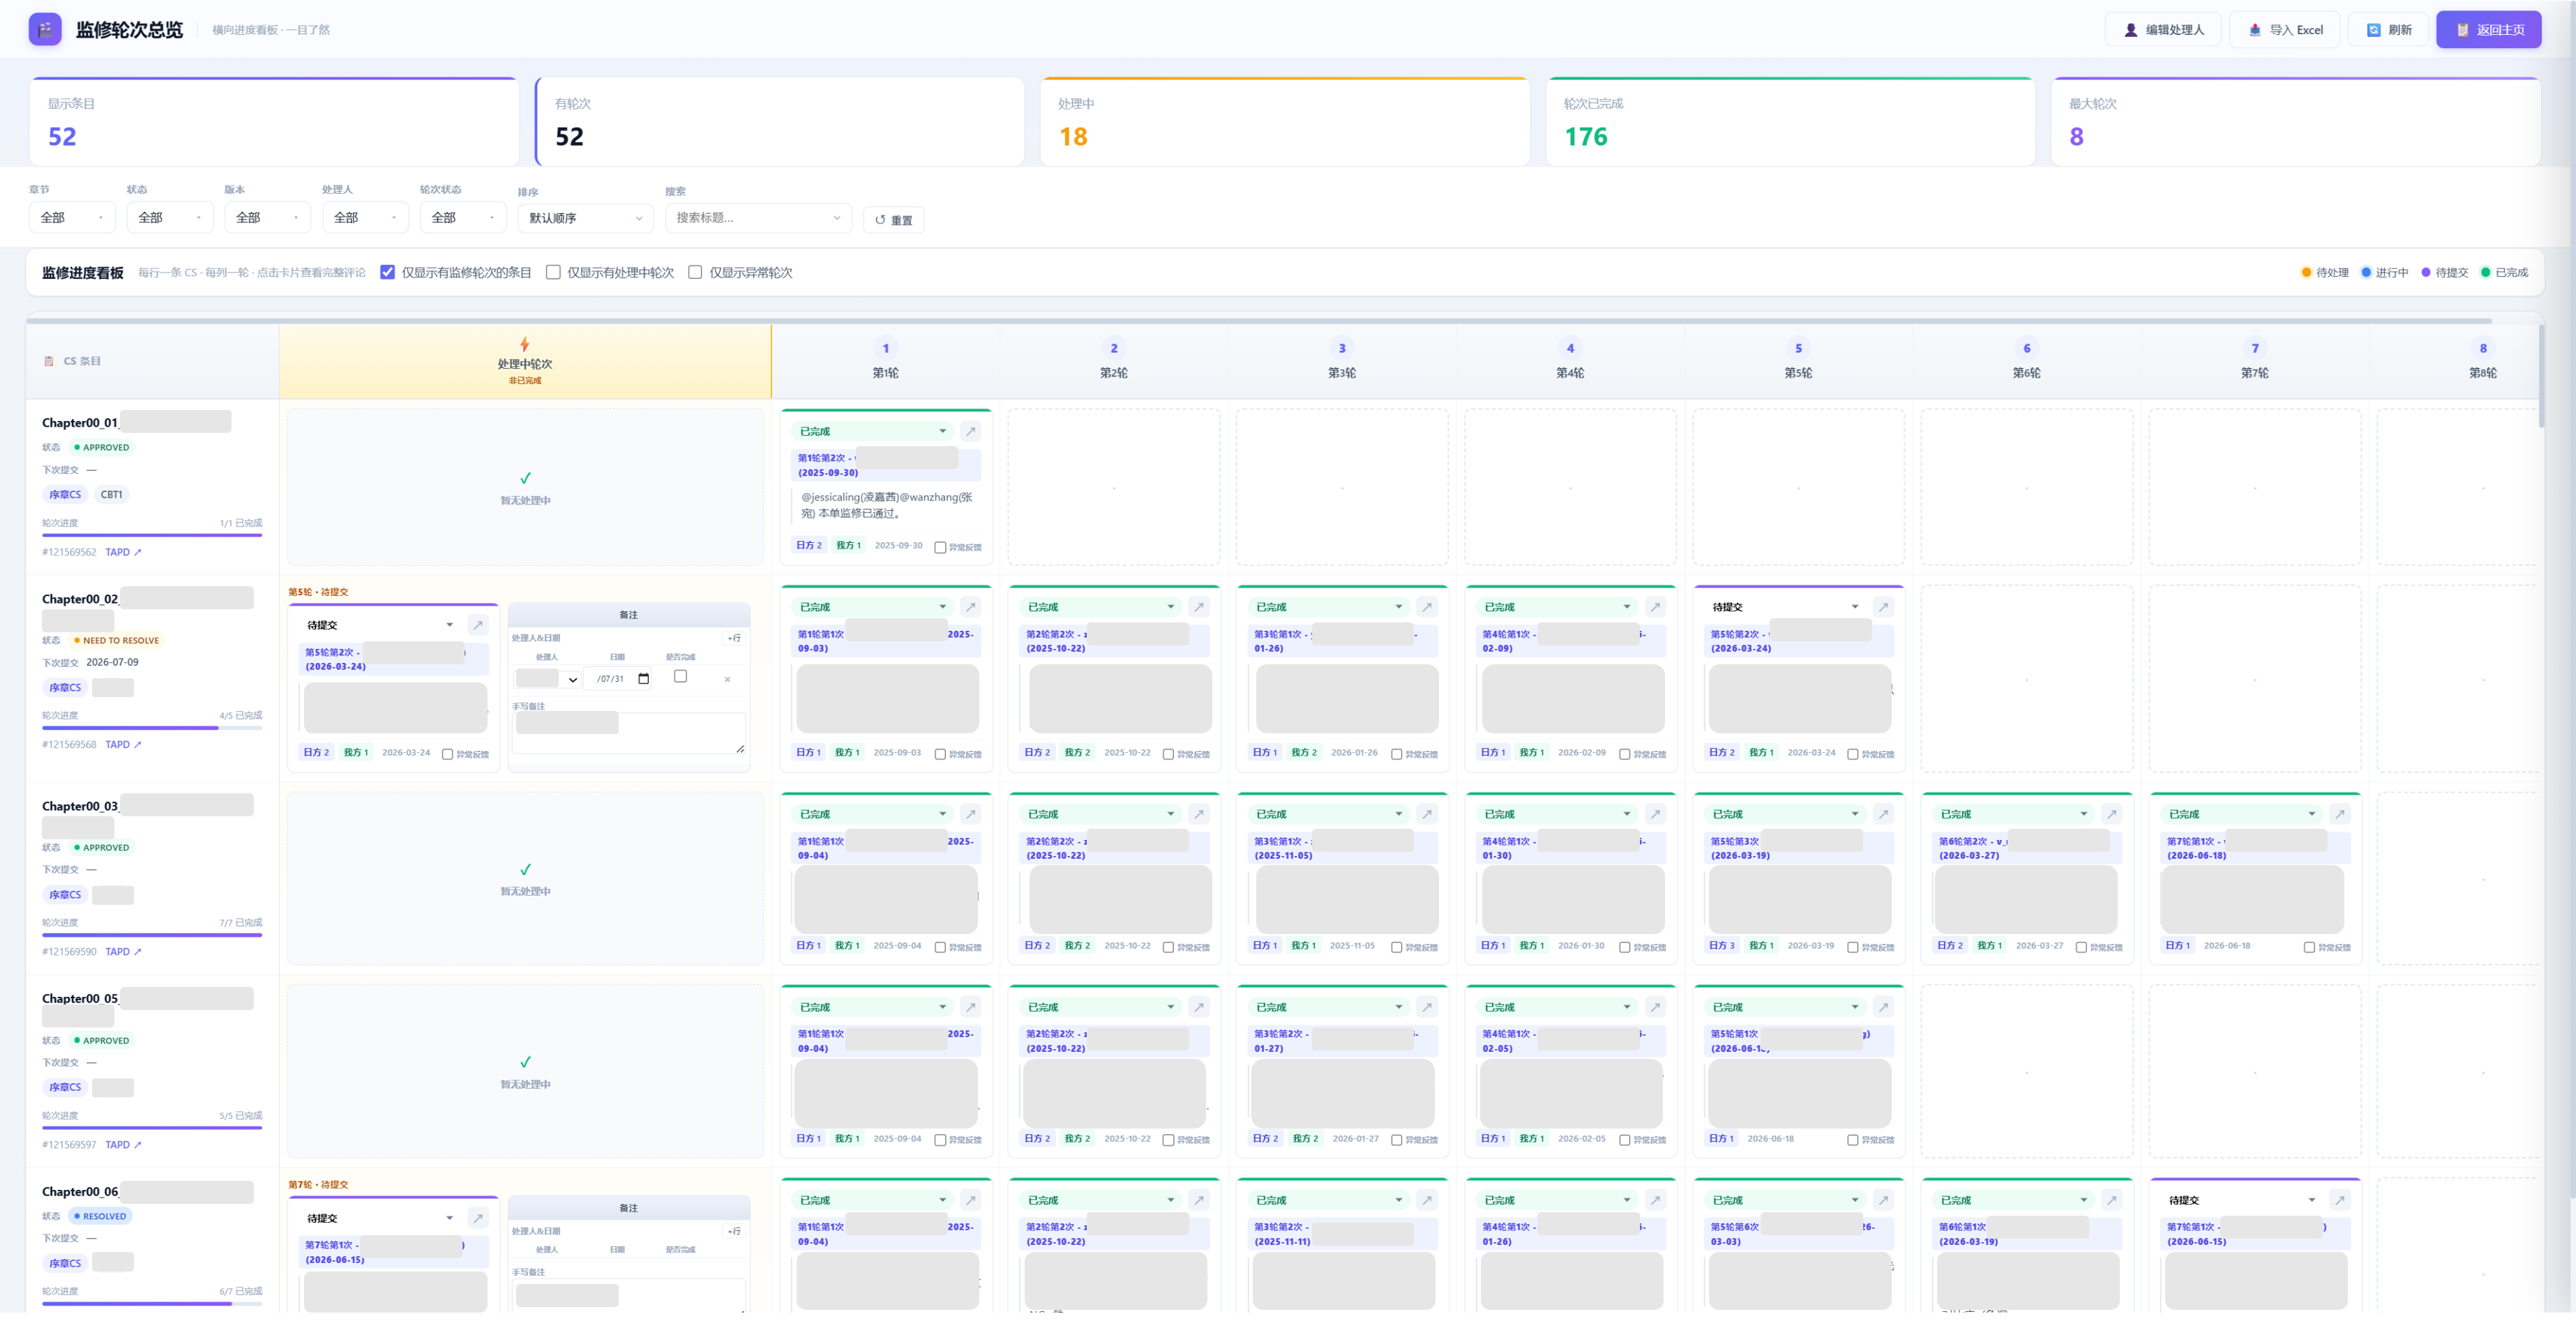Open detail arrow on Chapter00_02 第1轮 card
Viewport: 2576px width, 1330px height.
(970, 606)
